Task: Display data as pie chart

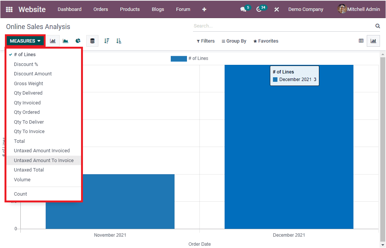Action: [x=78, y=41]
